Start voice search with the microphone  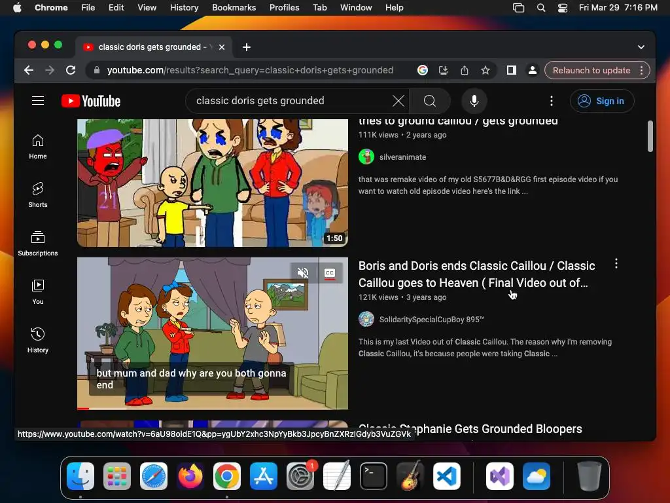(474, 101)
